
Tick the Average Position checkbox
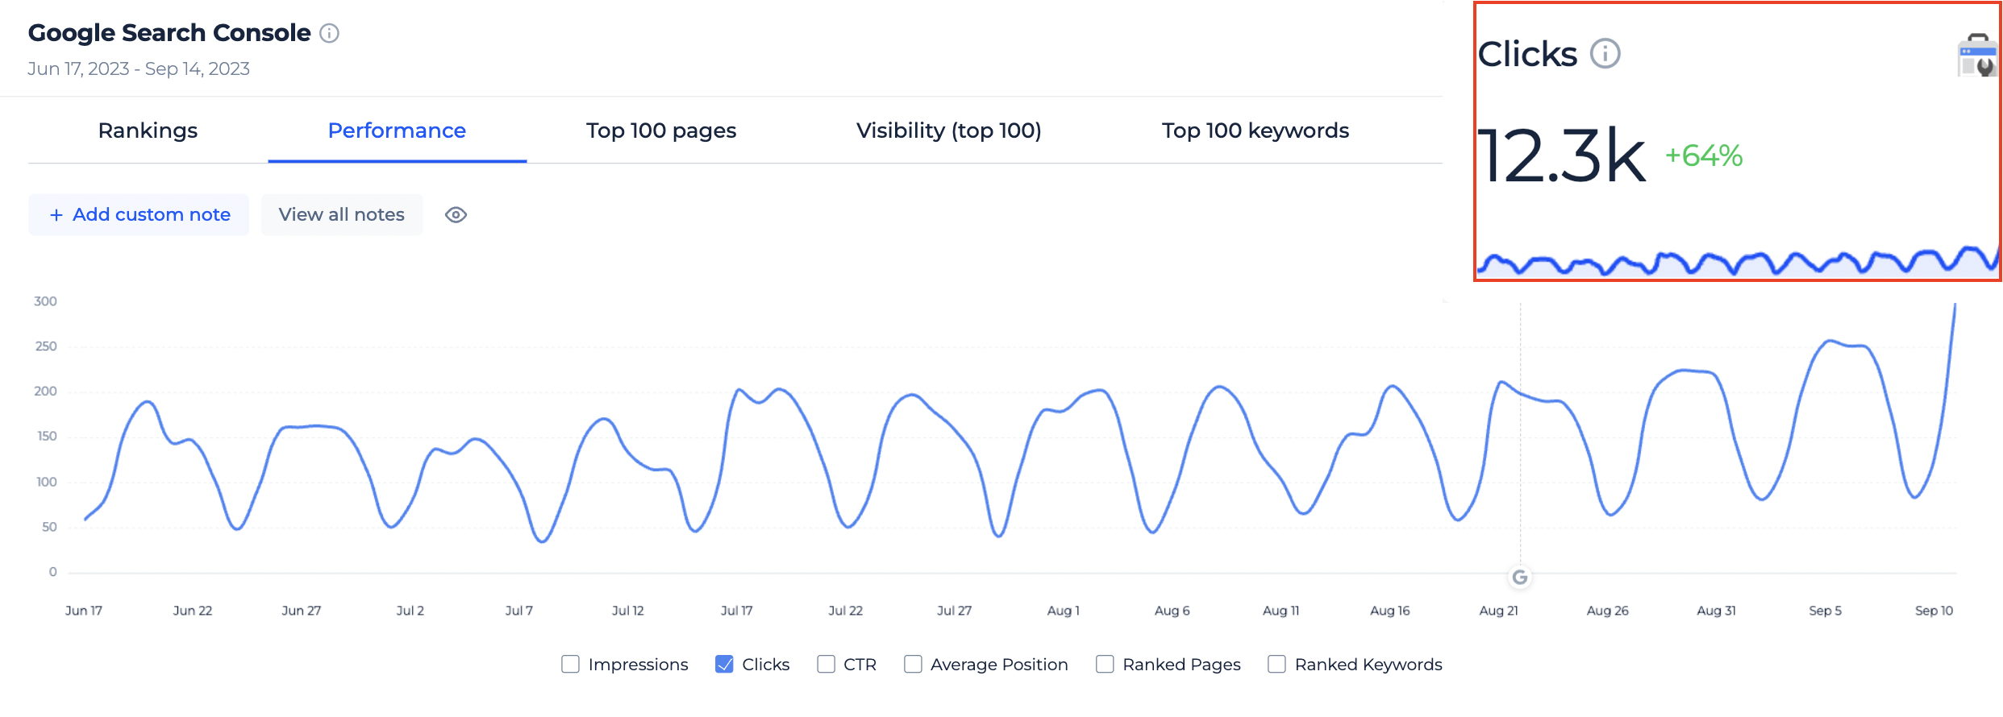[x=913, y=664]
